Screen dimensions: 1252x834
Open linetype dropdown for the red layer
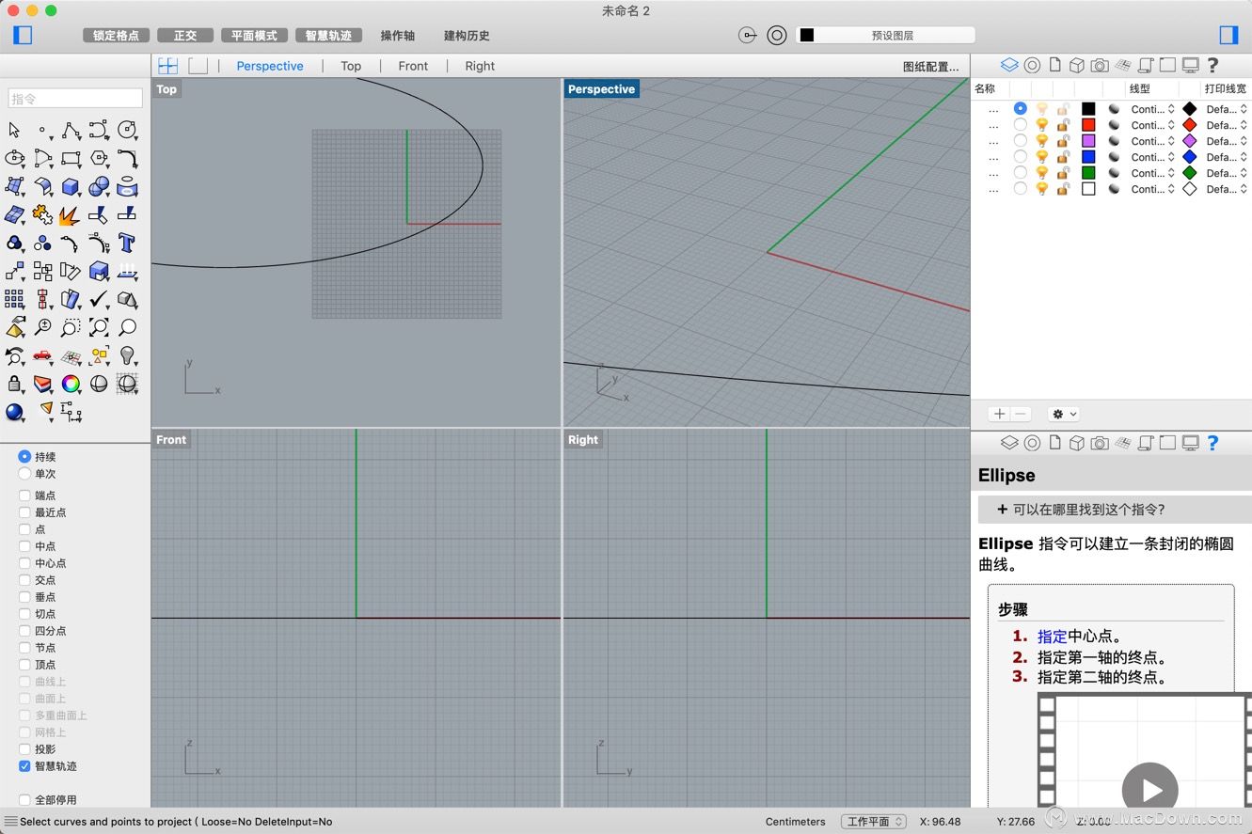[1153, 125]
